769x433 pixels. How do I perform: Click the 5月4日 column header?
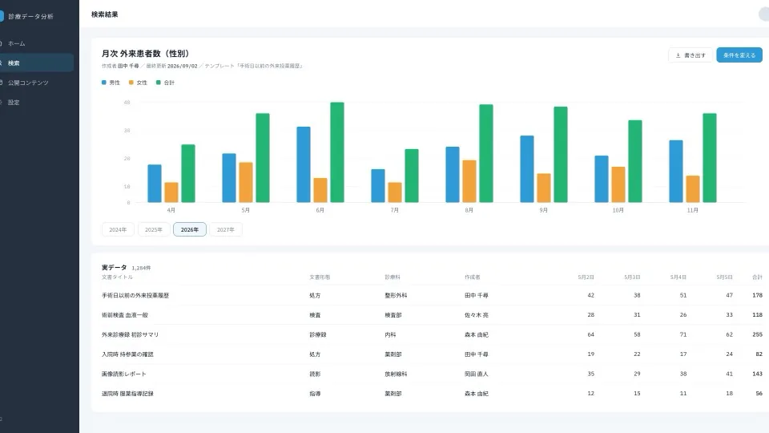point(678,277)
